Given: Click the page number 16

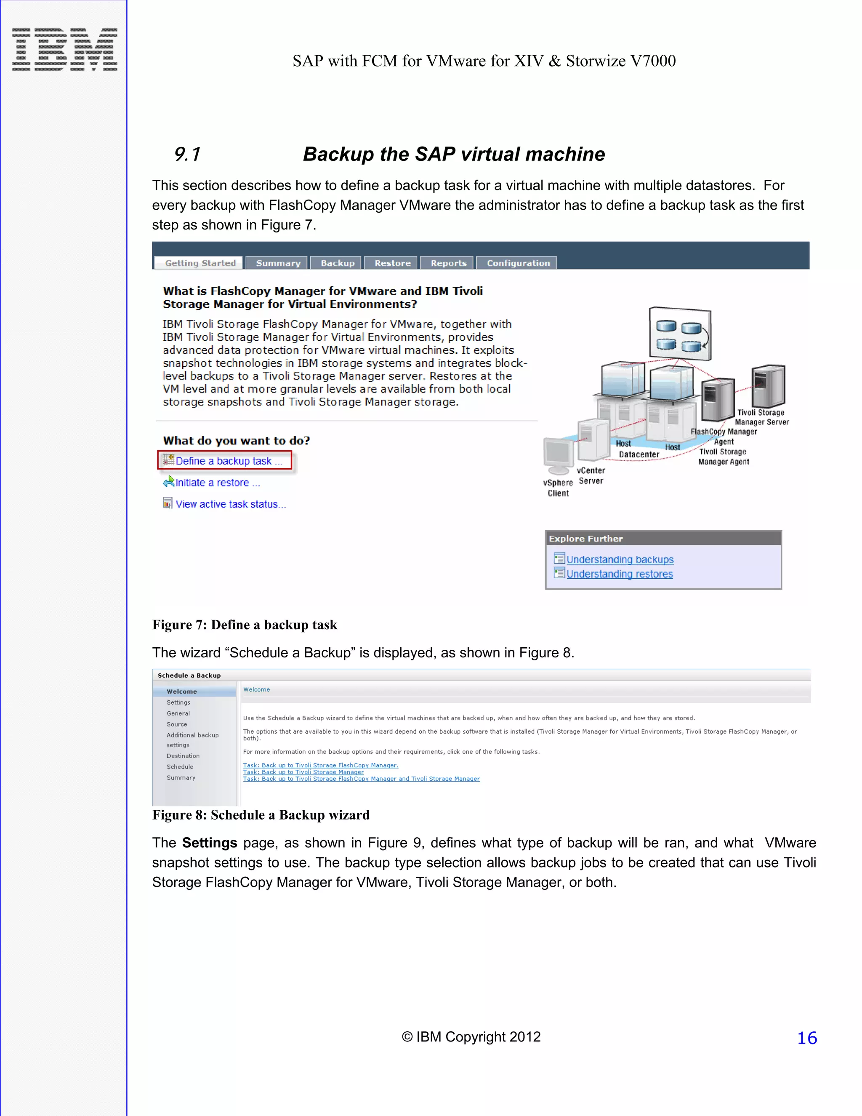Looking at the screenshot, I should pos(807,1038).
